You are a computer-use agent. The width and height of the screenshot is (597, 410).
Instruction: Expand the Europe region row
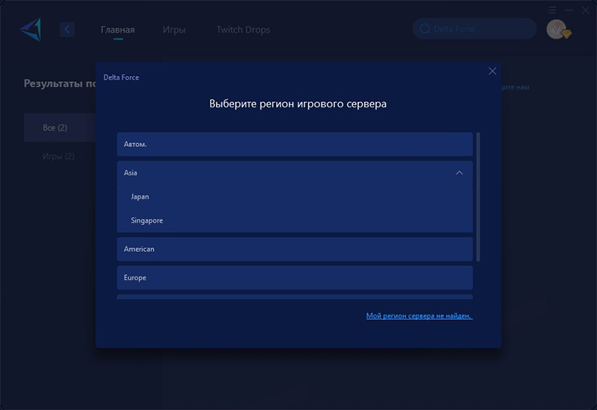click(x=295, y=277)
